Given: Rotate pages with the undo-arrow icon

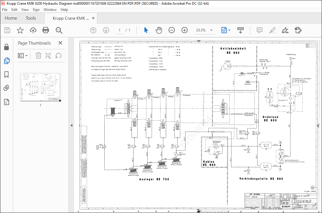Looking at the screenshot, I should pos(58,55).
